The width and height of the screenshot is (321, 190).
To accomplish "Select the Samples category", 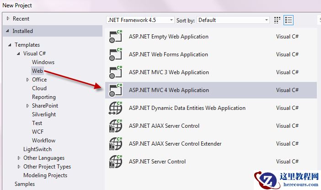I will 25,184.
